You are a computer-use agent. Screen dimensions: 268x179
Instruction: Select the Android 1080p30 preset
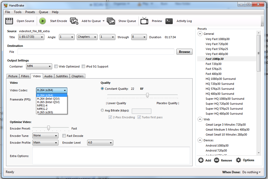(x=217, y=146)
